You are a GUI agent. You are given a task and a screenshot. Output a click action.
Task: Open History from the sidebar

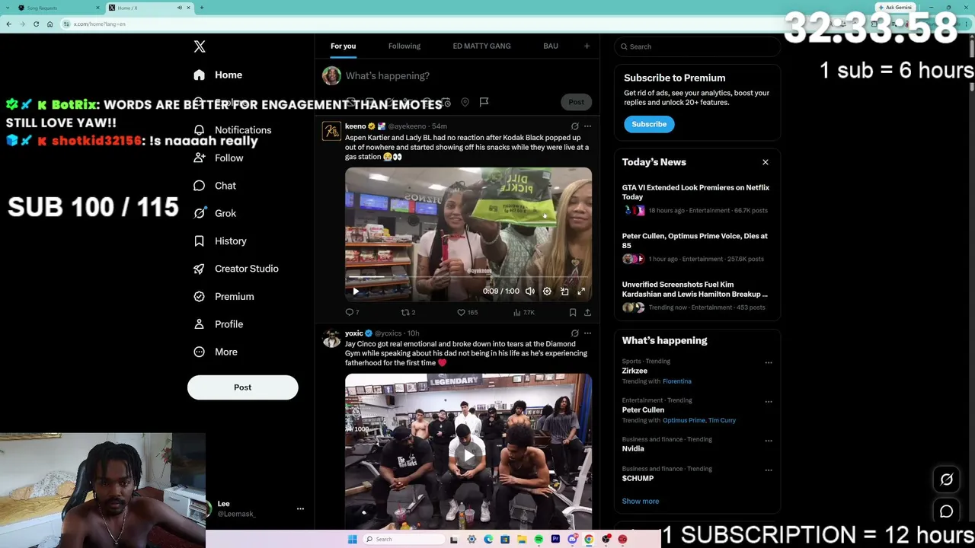tap(220, 241)
